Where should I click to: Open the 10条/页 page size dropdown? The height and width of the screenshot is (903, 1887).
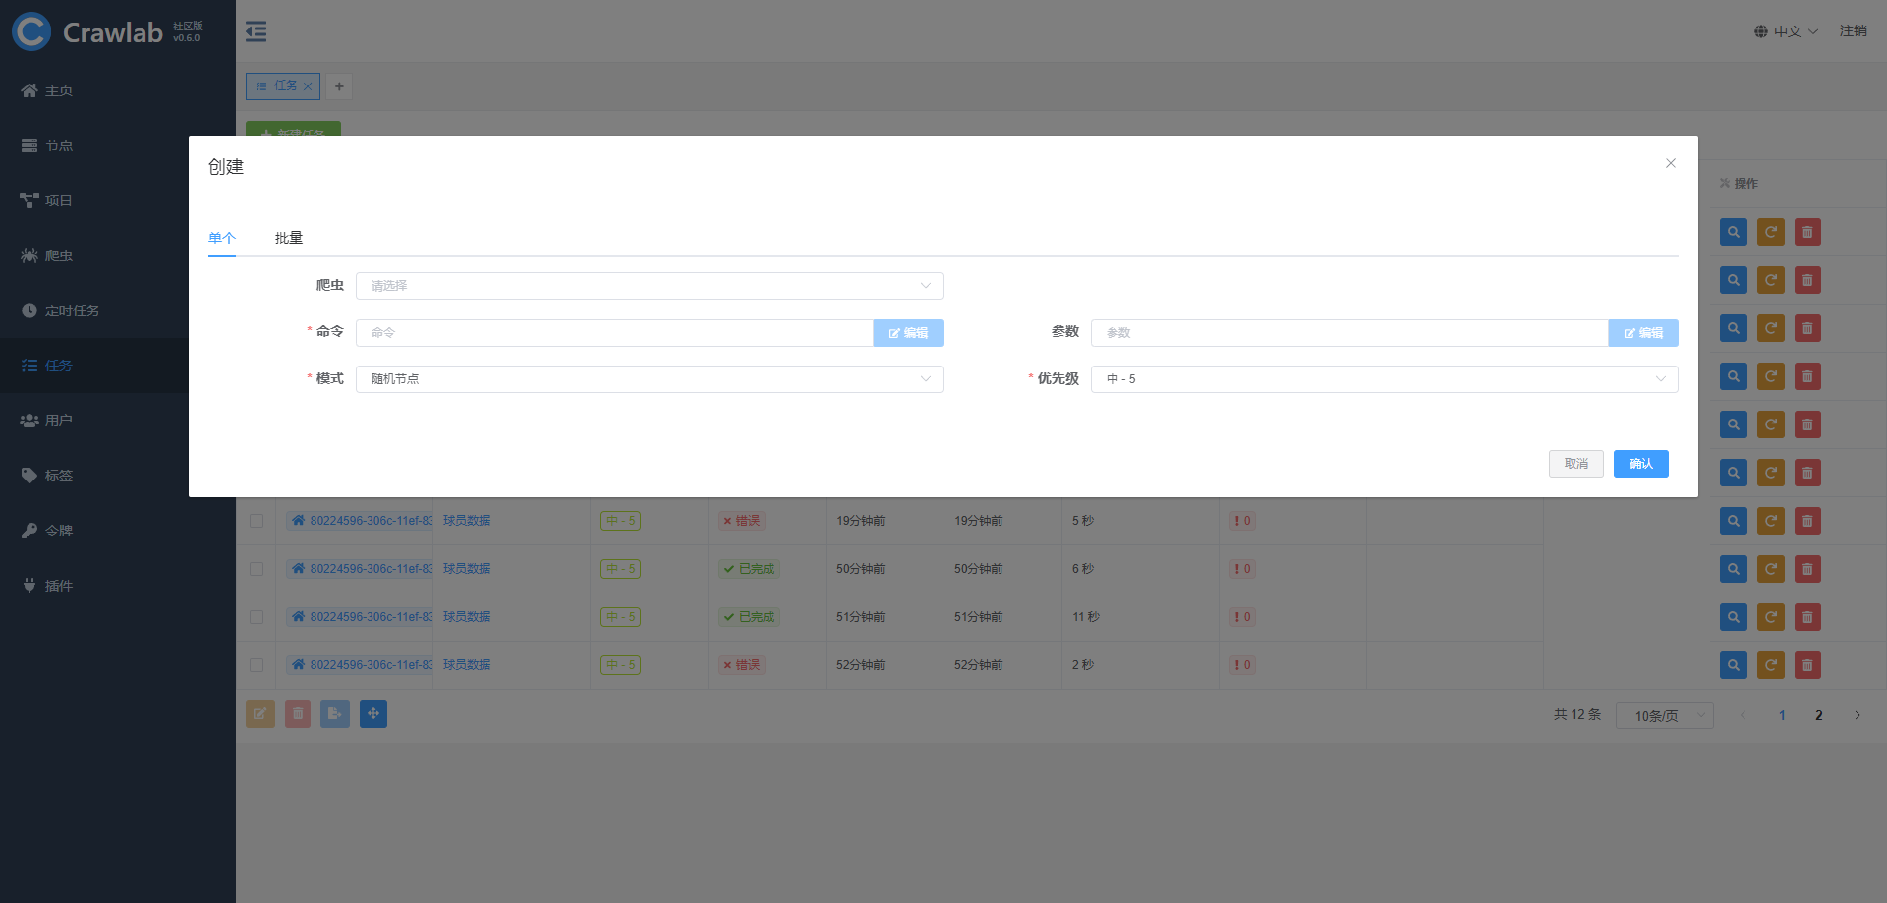1665,716
